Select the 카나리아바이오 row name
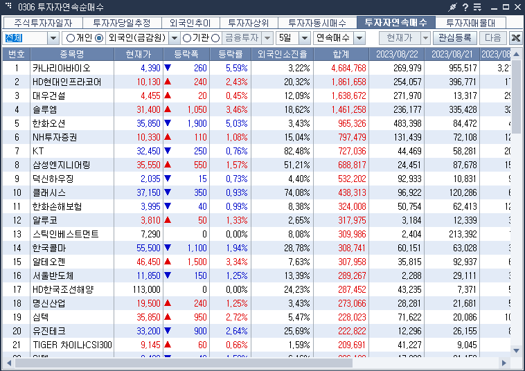The image size is (525, 371). 62,68
